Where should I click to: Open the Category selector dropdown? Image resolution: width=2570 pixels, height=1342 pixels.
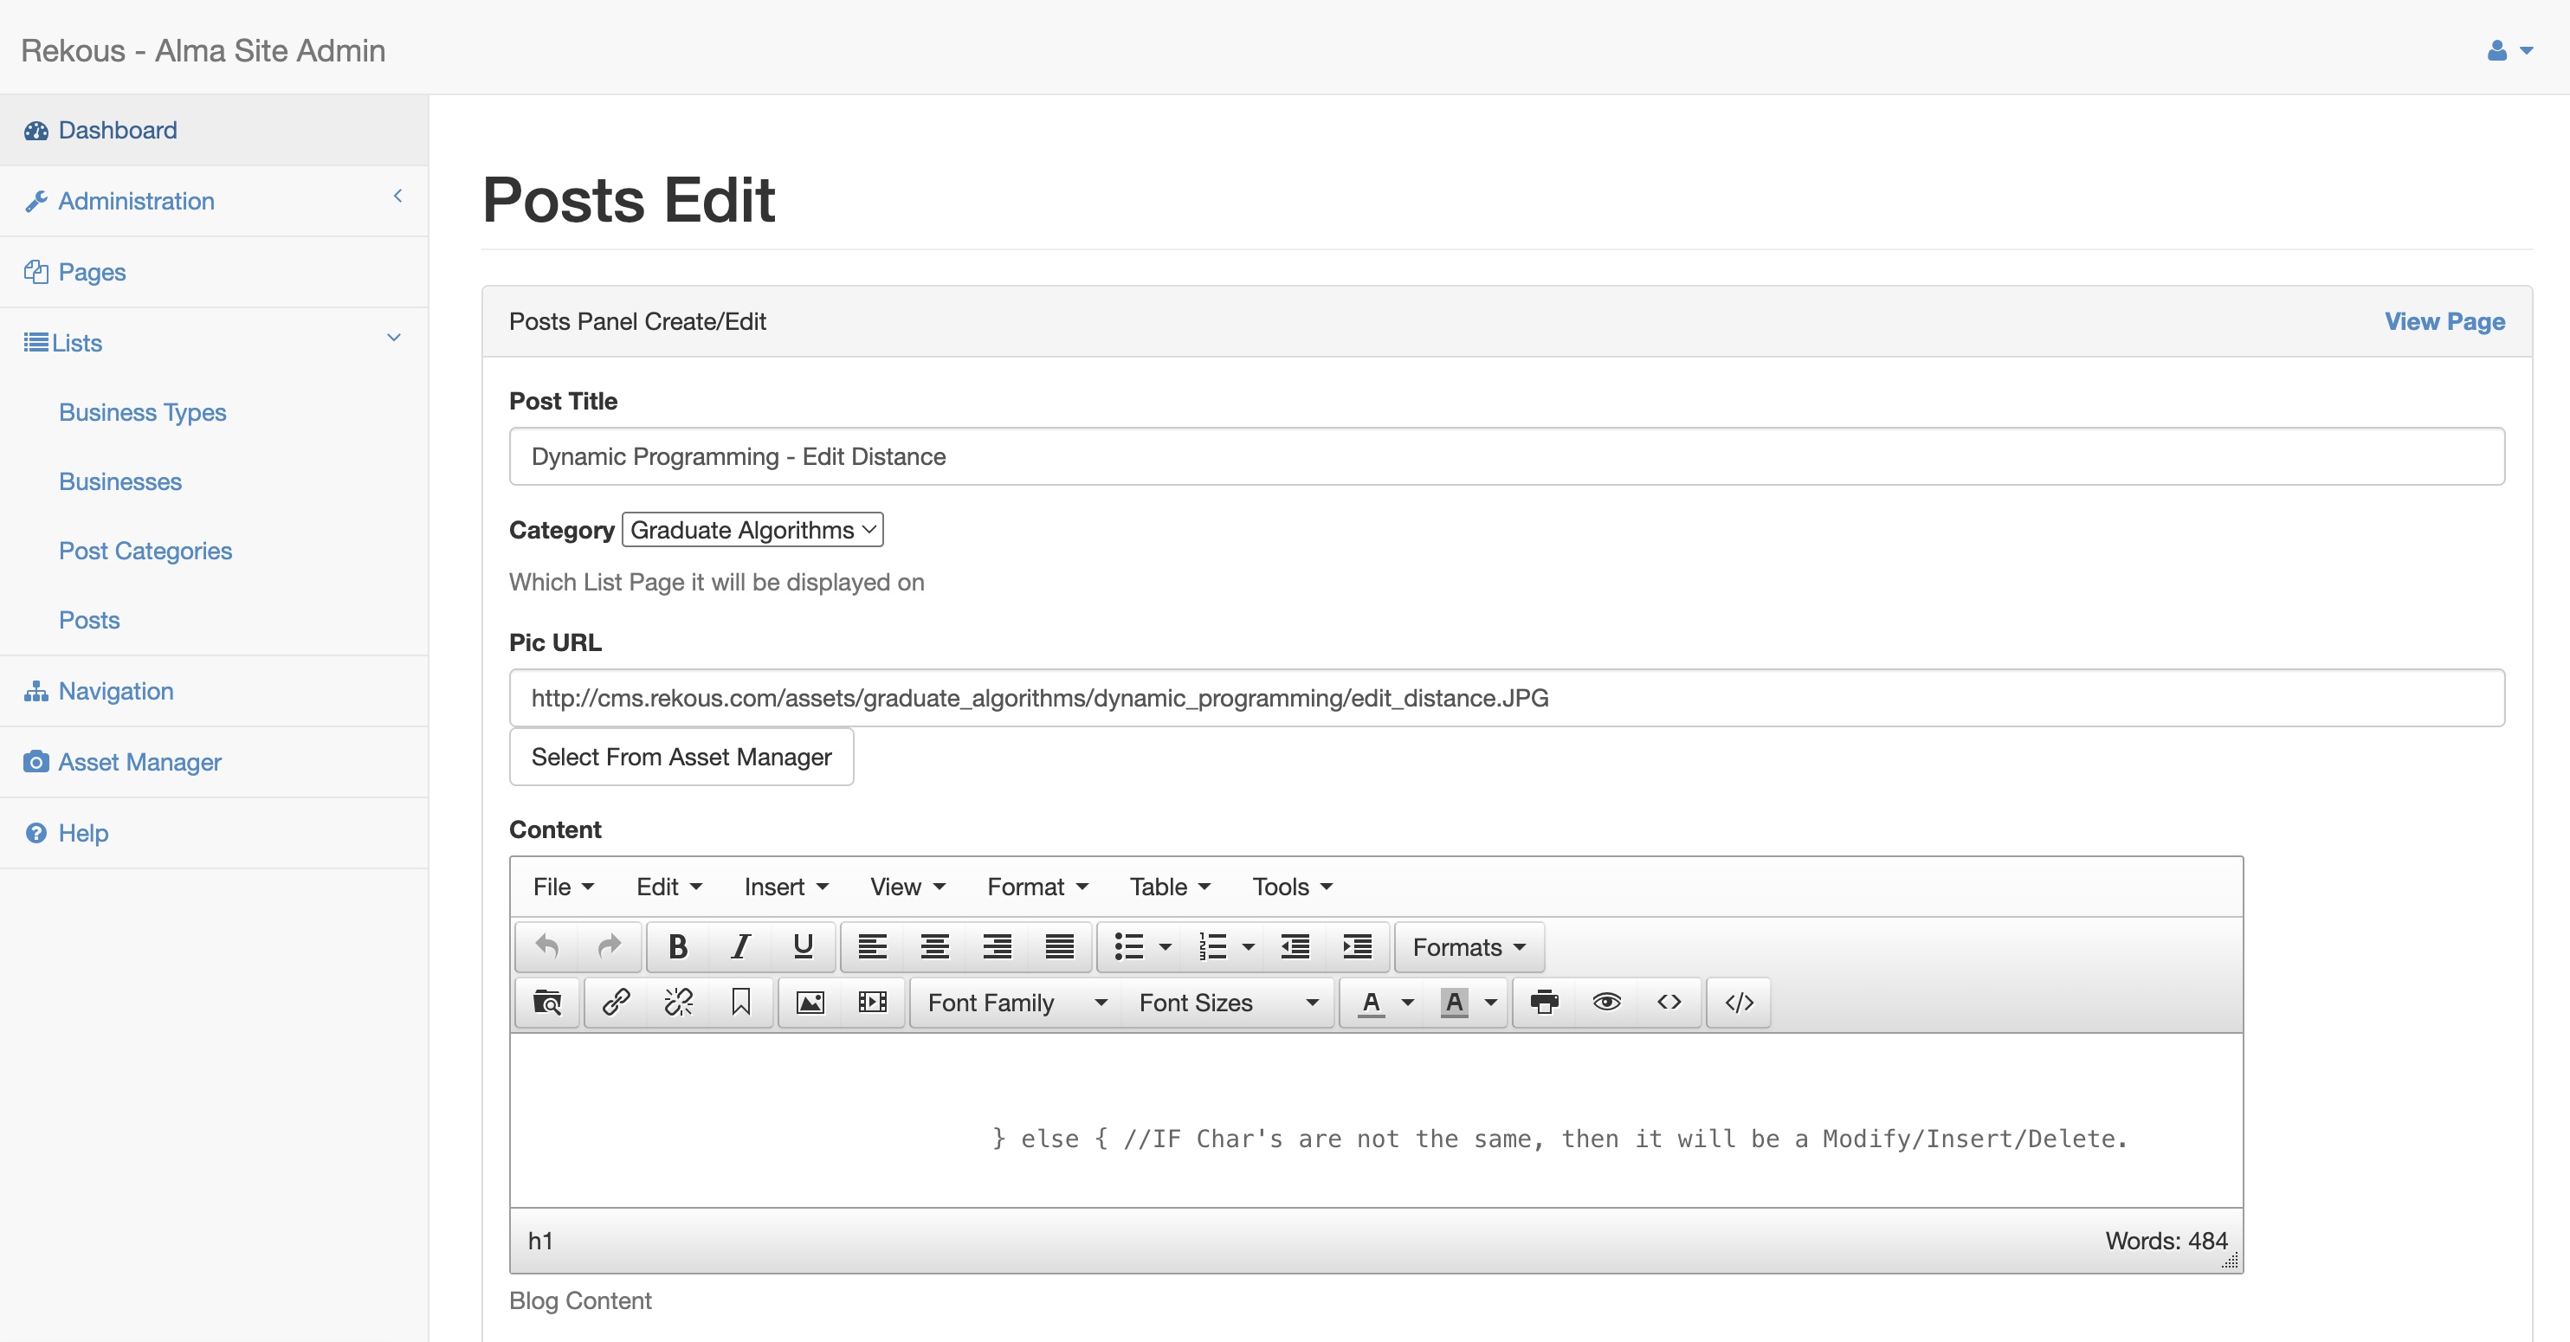point(752,529)
